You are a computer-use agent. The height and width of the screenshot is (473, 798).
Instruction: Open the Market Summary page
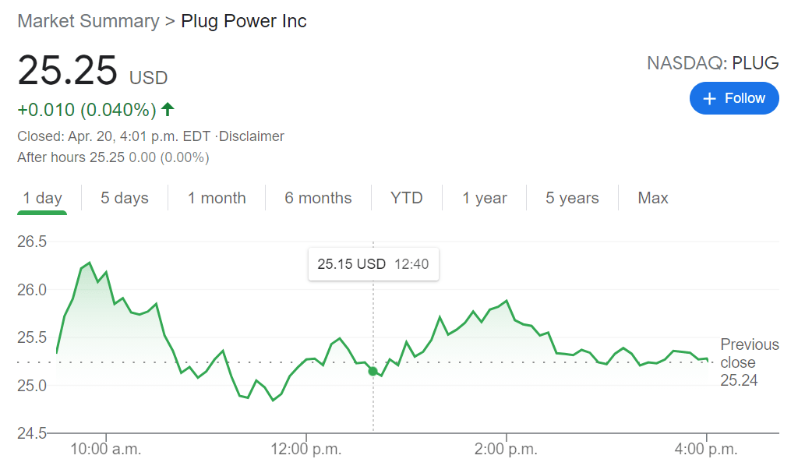pyautogui.click(x=87, y=21)
